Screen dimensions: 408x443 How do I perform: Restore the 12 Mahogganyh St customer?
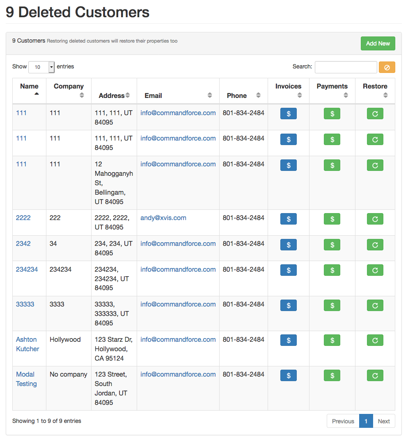[x=375, y=165]
